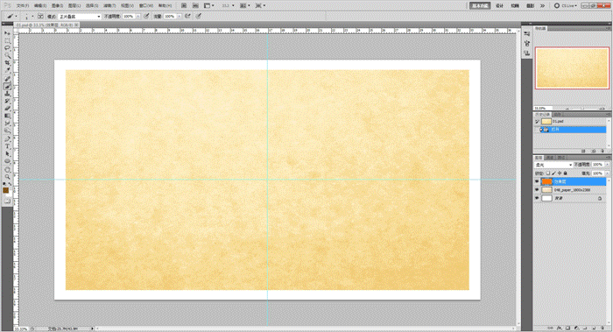
Task: Enable the airbrush option next to flow
Action: [188, 17]
